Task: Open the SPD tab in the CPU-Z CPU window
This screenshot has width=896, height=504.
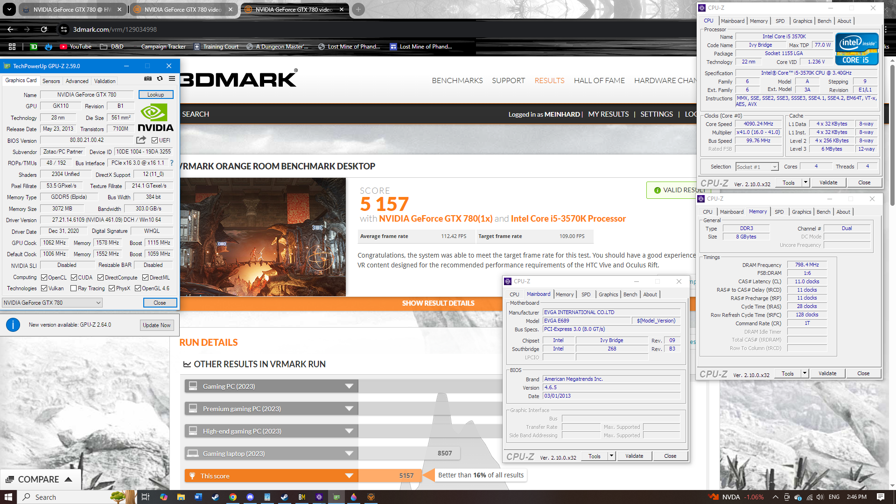Action: [780, 21]
